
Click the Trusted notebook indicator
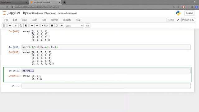coord(171,20)
